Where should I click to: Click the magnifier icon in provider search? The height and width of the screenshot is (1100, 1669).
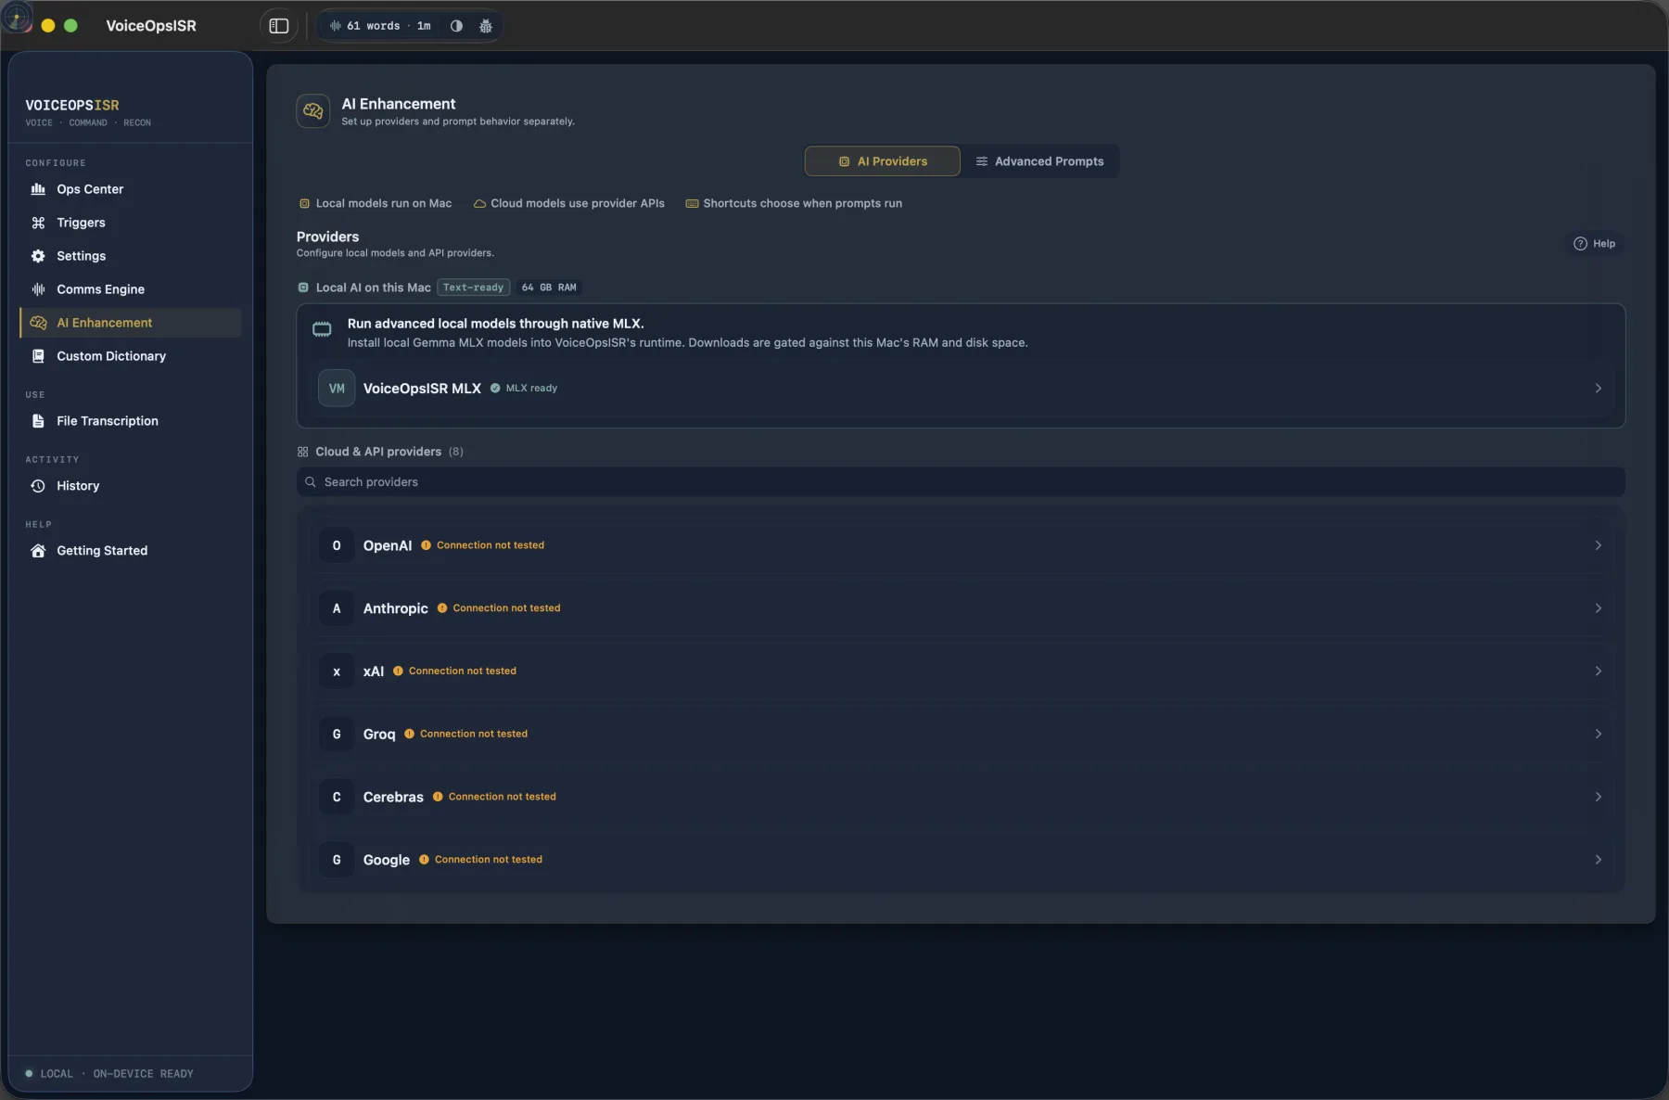point(311,482)
